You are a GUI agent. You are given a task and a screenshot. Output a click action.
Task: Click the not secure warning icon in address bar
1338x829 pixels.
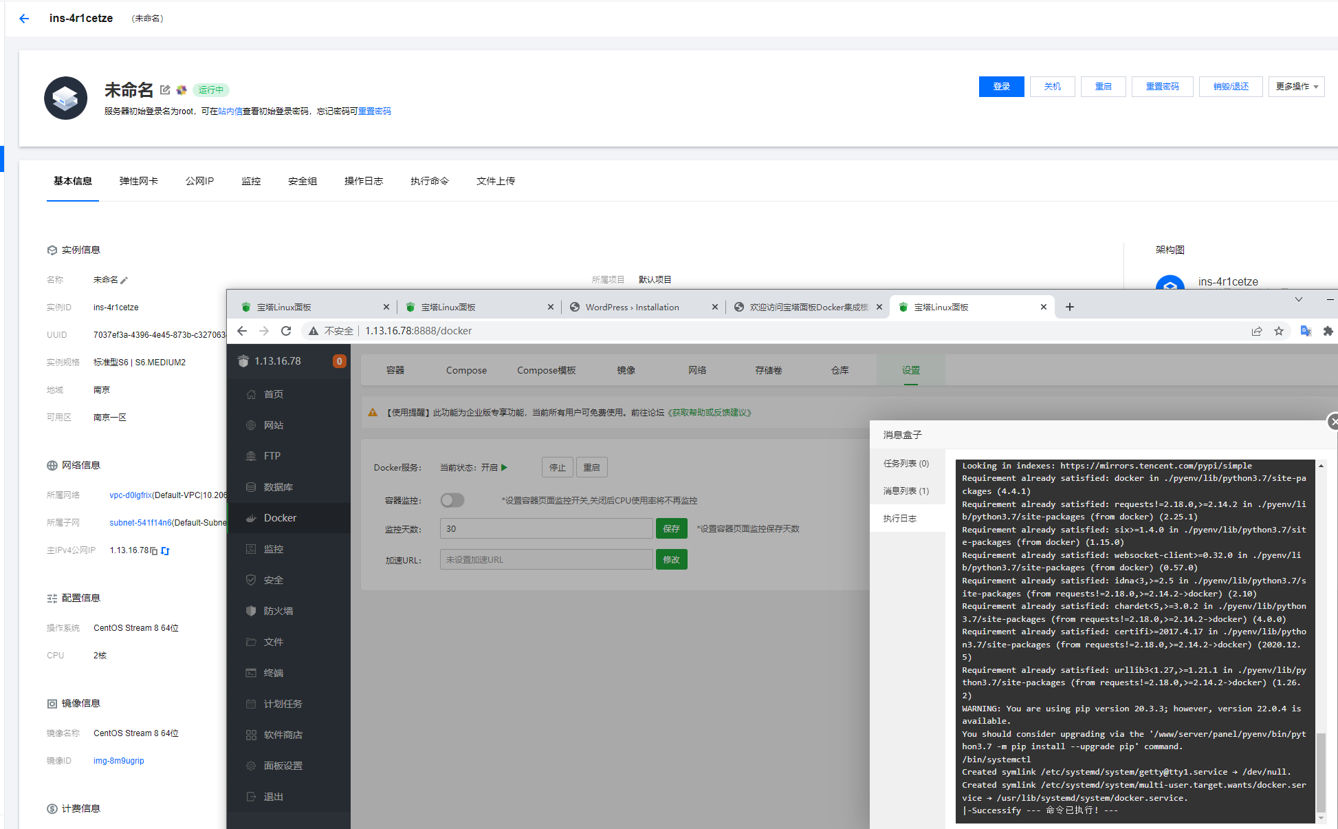point(314,331)
